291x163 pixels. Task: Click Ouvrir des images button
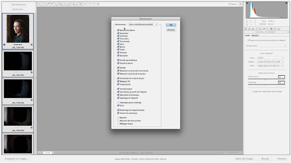244,159
